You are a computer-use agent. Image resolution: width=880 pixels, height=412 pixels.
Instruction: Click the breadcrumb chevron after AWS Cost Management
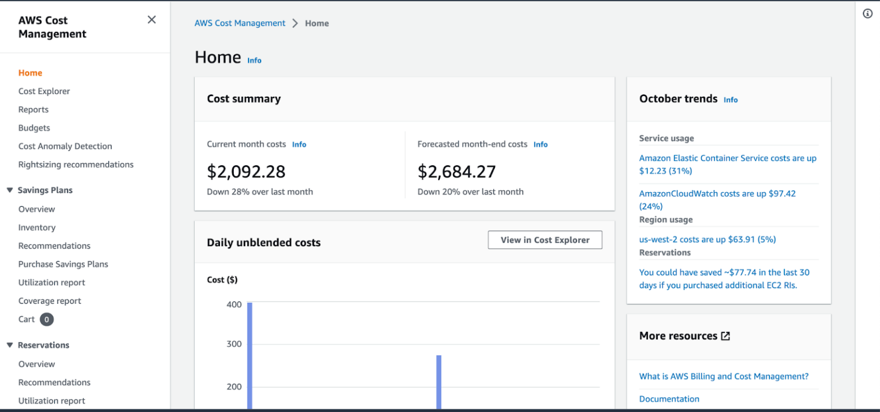(295, 23)
